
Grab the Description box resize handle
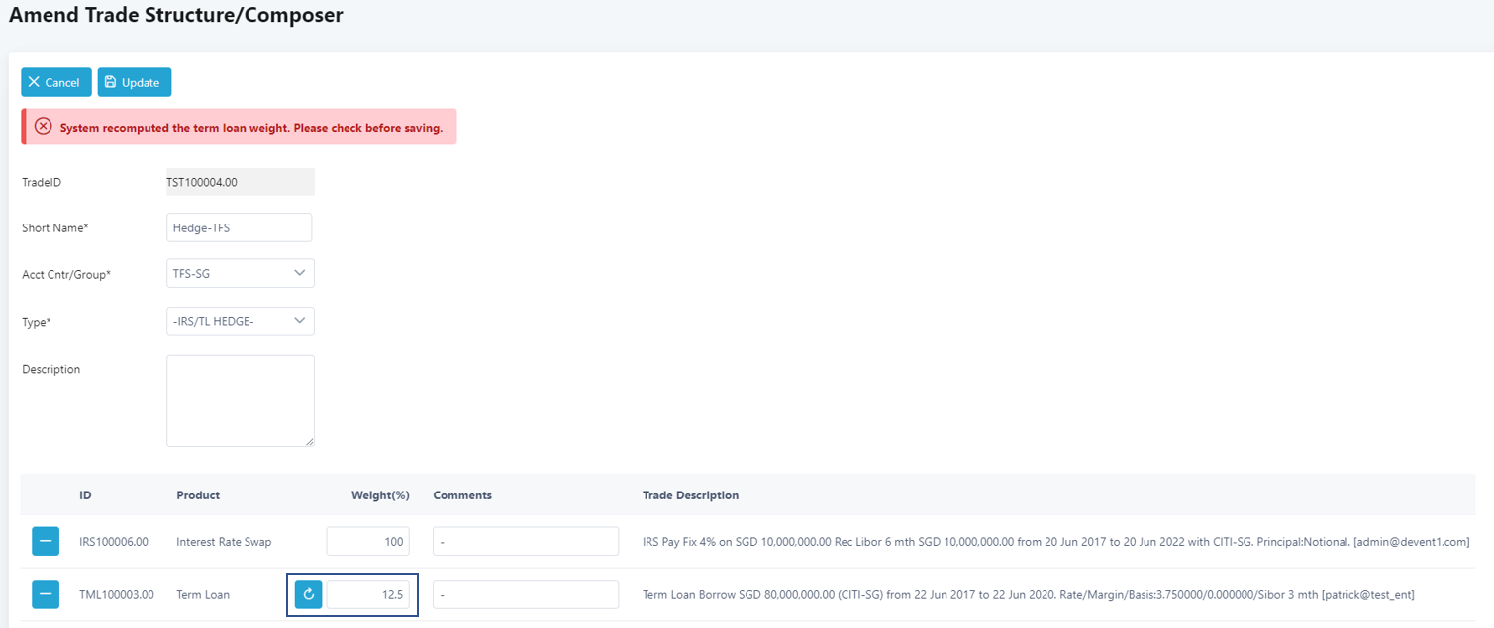[x=310, y=442]
